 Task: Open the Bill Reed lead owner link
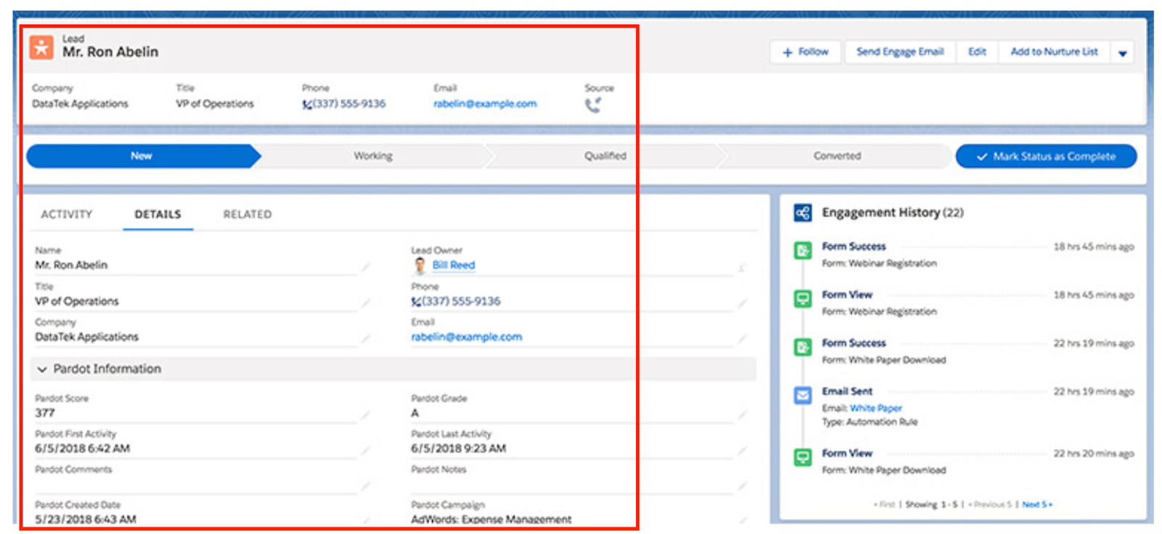pos(454,266)
